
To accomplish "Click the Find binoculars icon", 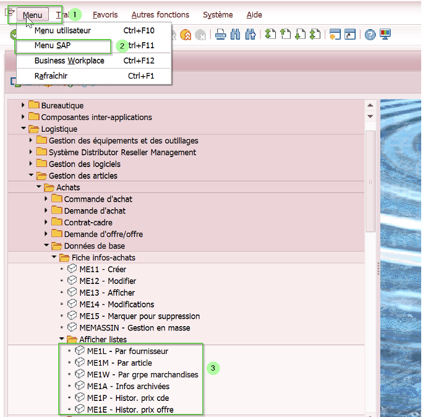I will (x=236, y=35).
